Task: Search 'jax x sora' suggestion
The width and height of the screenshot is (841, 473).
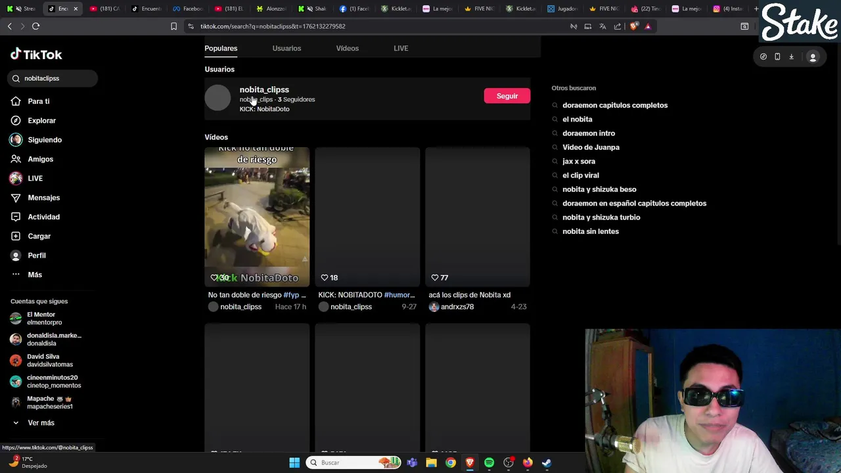Action: [579, 161]
